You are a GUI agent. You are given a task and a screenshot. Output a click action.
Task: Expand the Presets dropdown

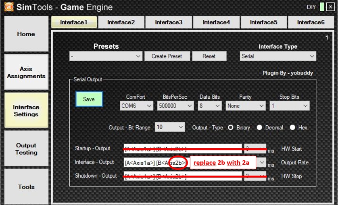coord(106,56)
